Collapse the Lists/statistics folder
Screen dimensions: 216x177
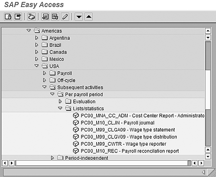[x=60, y=108]
